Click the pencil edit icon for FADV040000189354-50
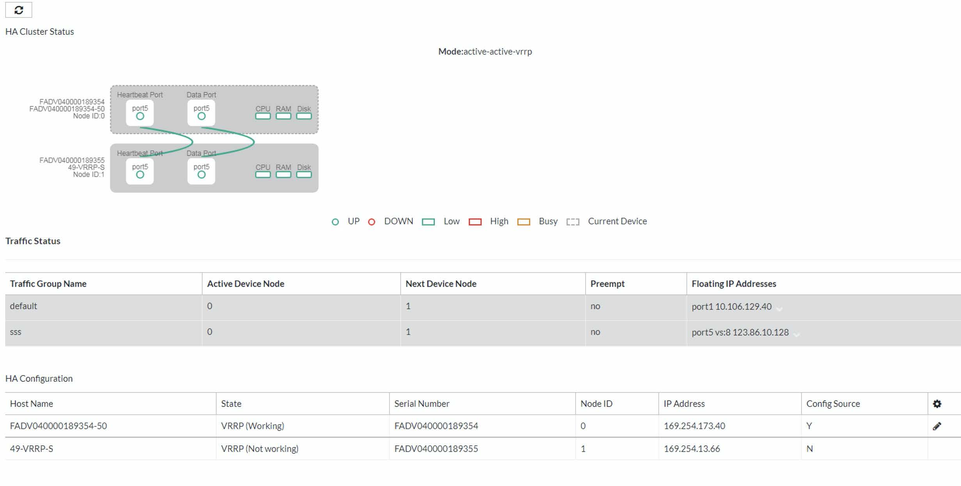 click(x=937, y=426)
